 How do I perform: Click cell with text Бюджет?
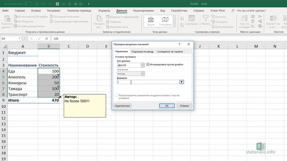(x=23, y=53)
